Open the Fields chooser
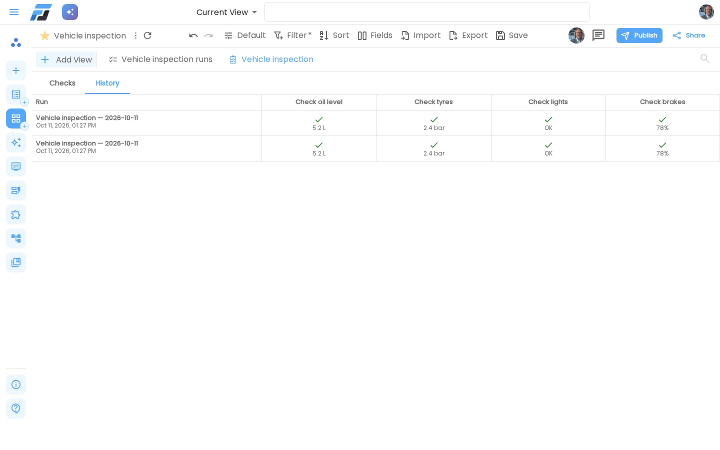 click(x=375, y=35)
